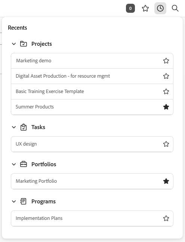Open the search magnifier icon

pos(175,8)
